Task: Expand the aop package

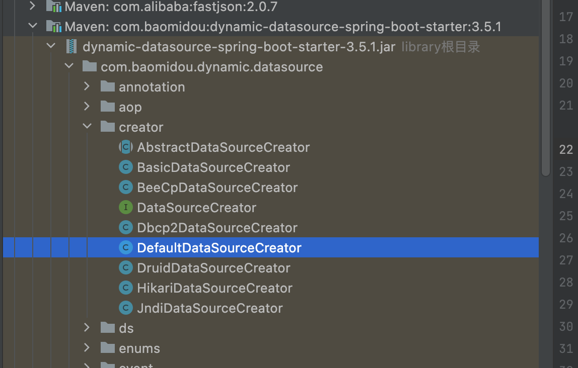Action: point(87,106)
